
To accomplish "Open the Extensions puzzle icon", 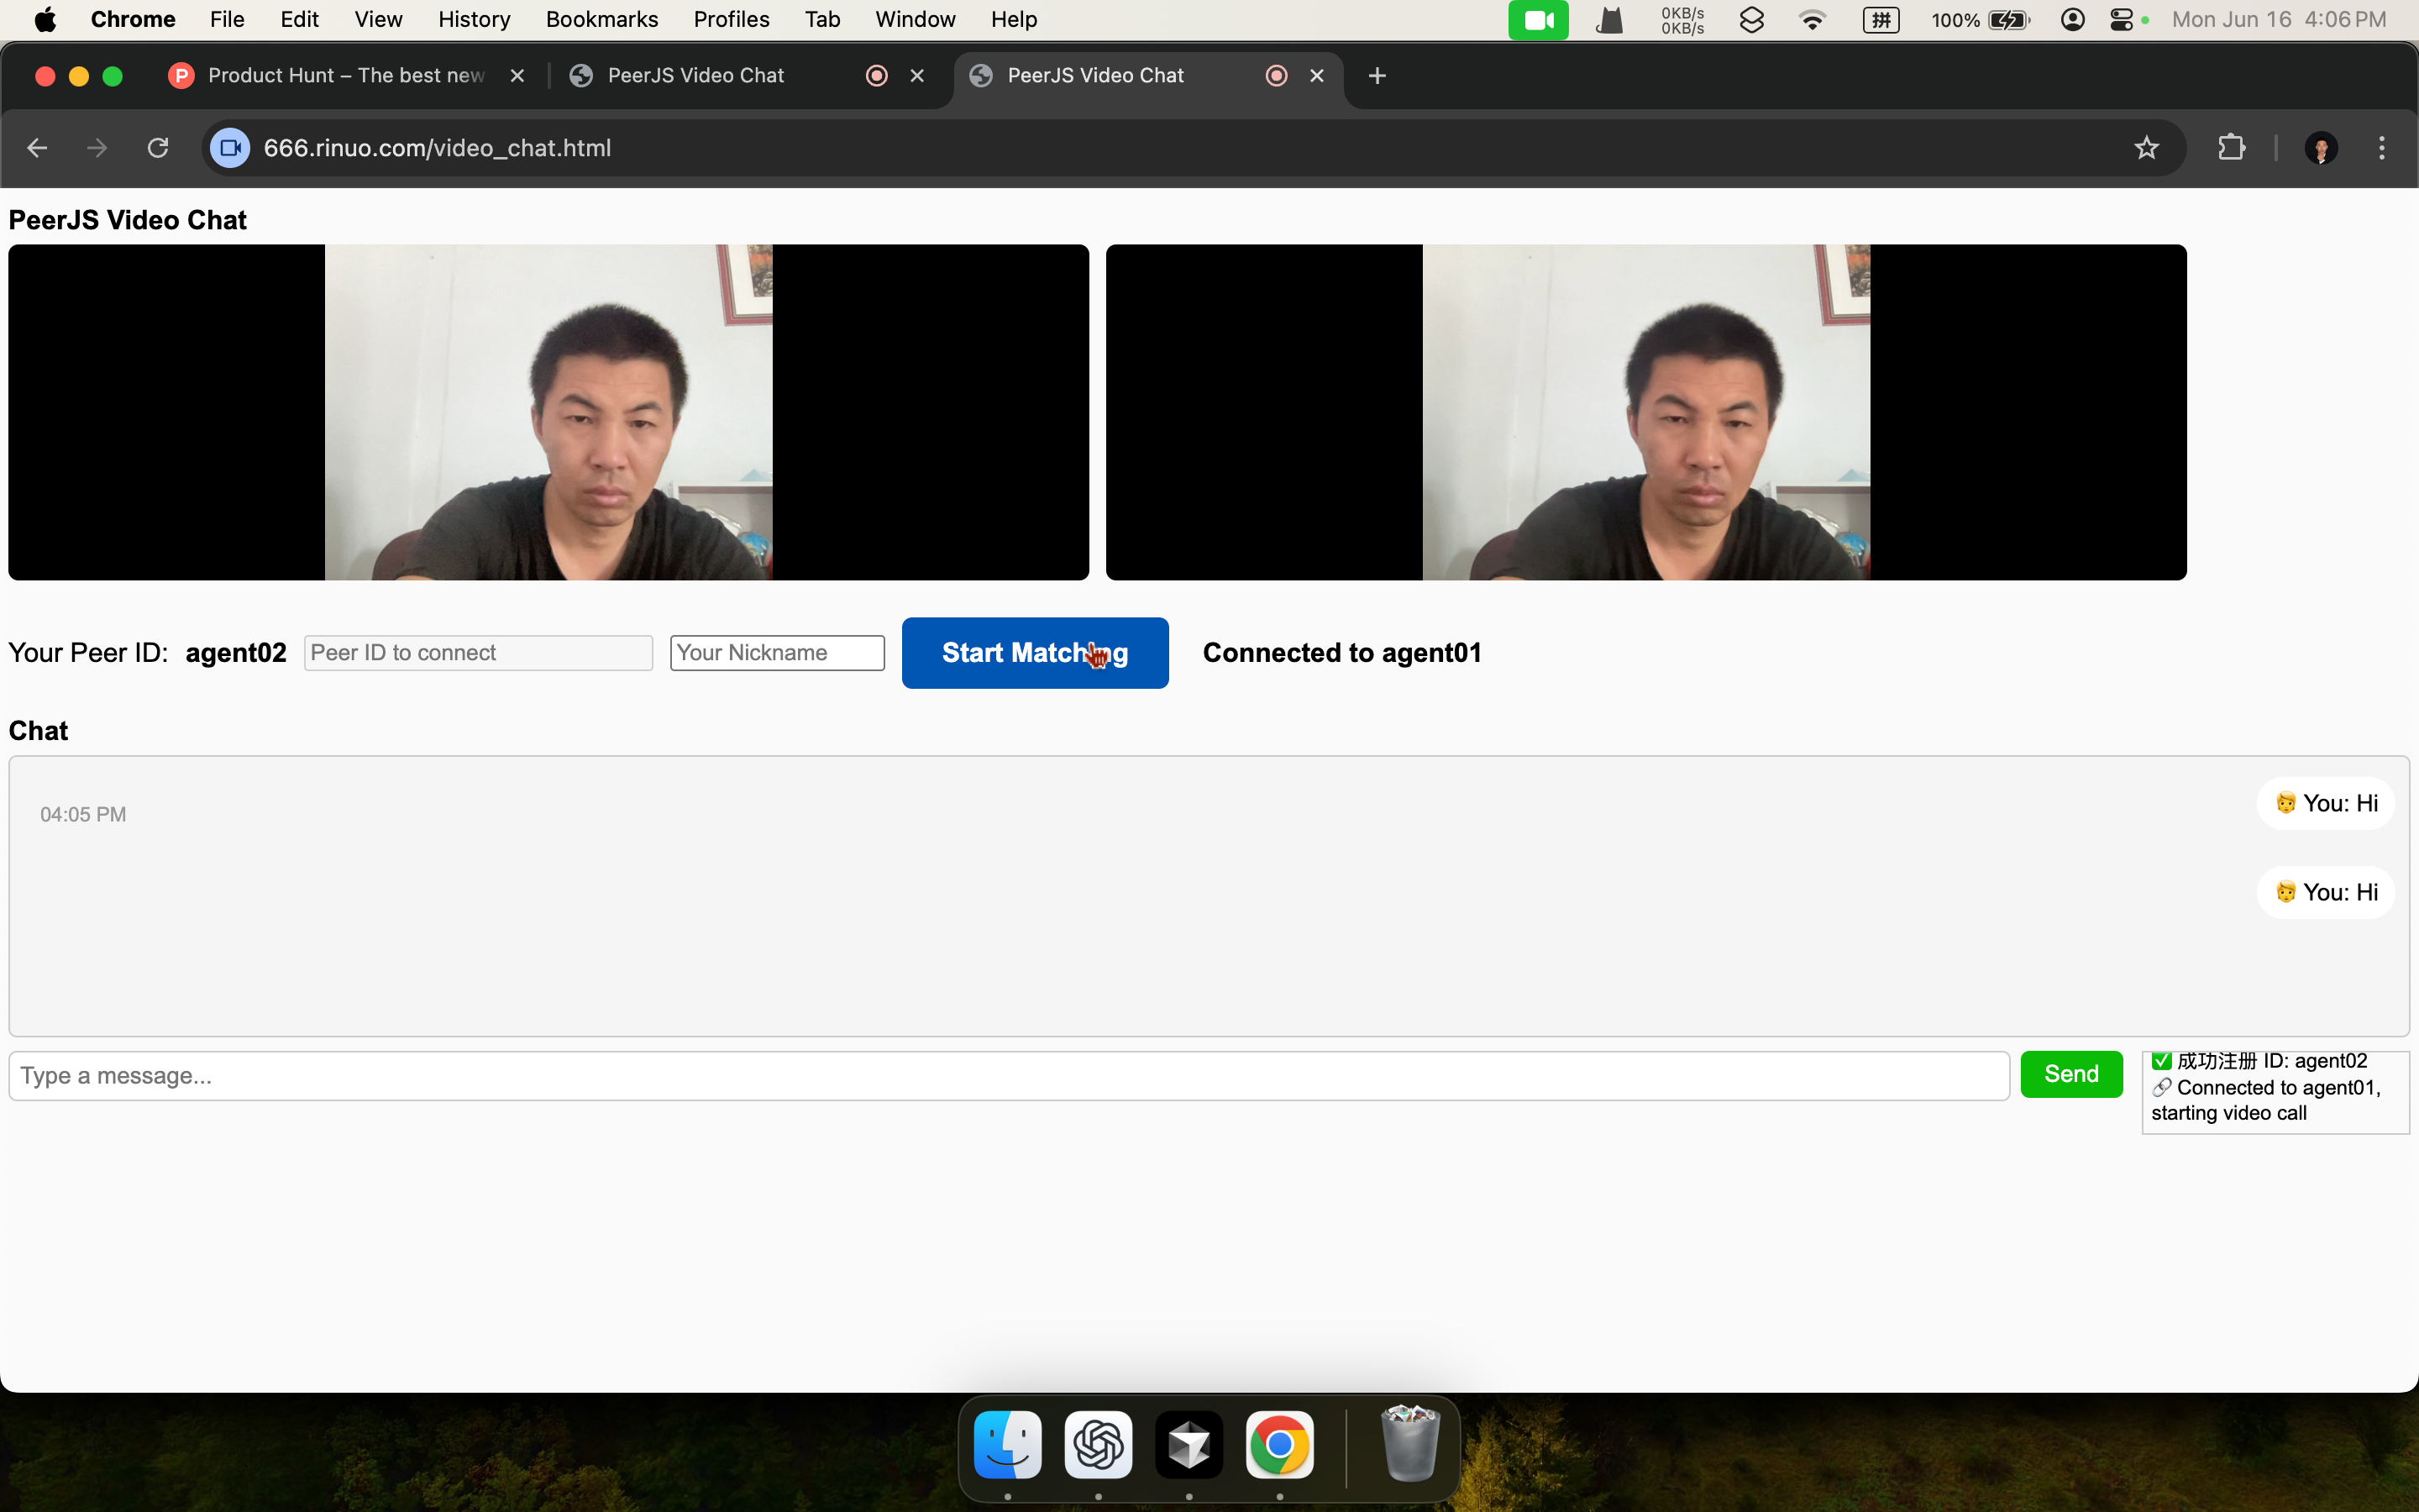I will pos(2232,147).
